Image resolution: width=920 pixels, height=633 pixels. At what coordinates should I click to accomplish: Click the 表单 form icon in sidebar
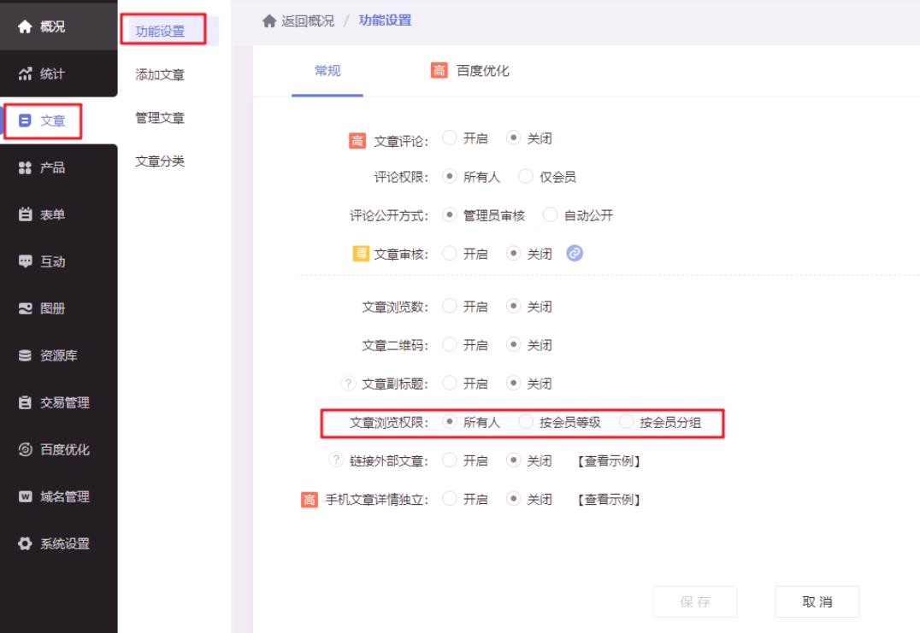click(25, 215)
